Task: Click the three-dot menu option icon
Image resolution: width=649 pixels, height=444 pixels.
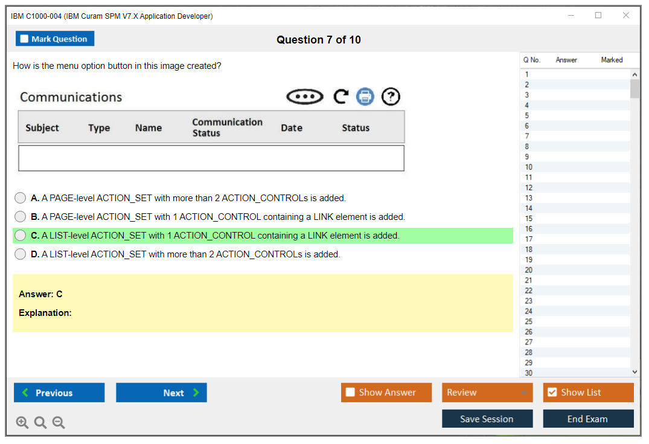Action: pos(305,97)
